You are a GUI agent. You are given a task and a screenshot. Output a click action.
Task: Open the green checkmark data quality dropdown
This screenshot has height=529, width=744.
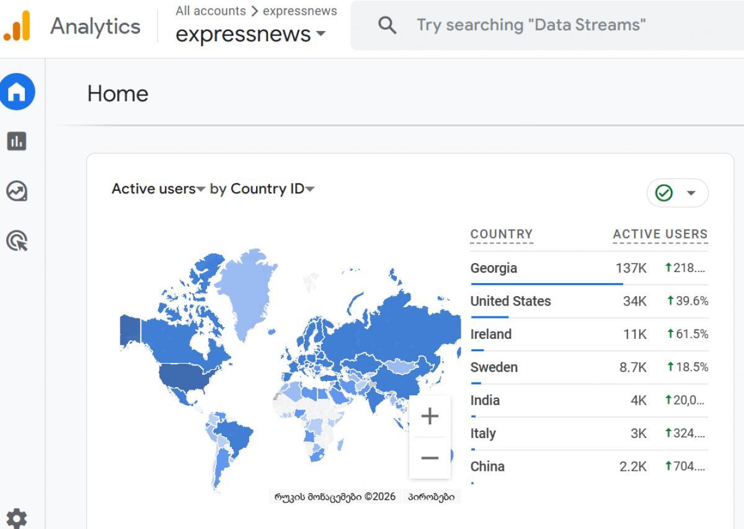coord(677,193)
